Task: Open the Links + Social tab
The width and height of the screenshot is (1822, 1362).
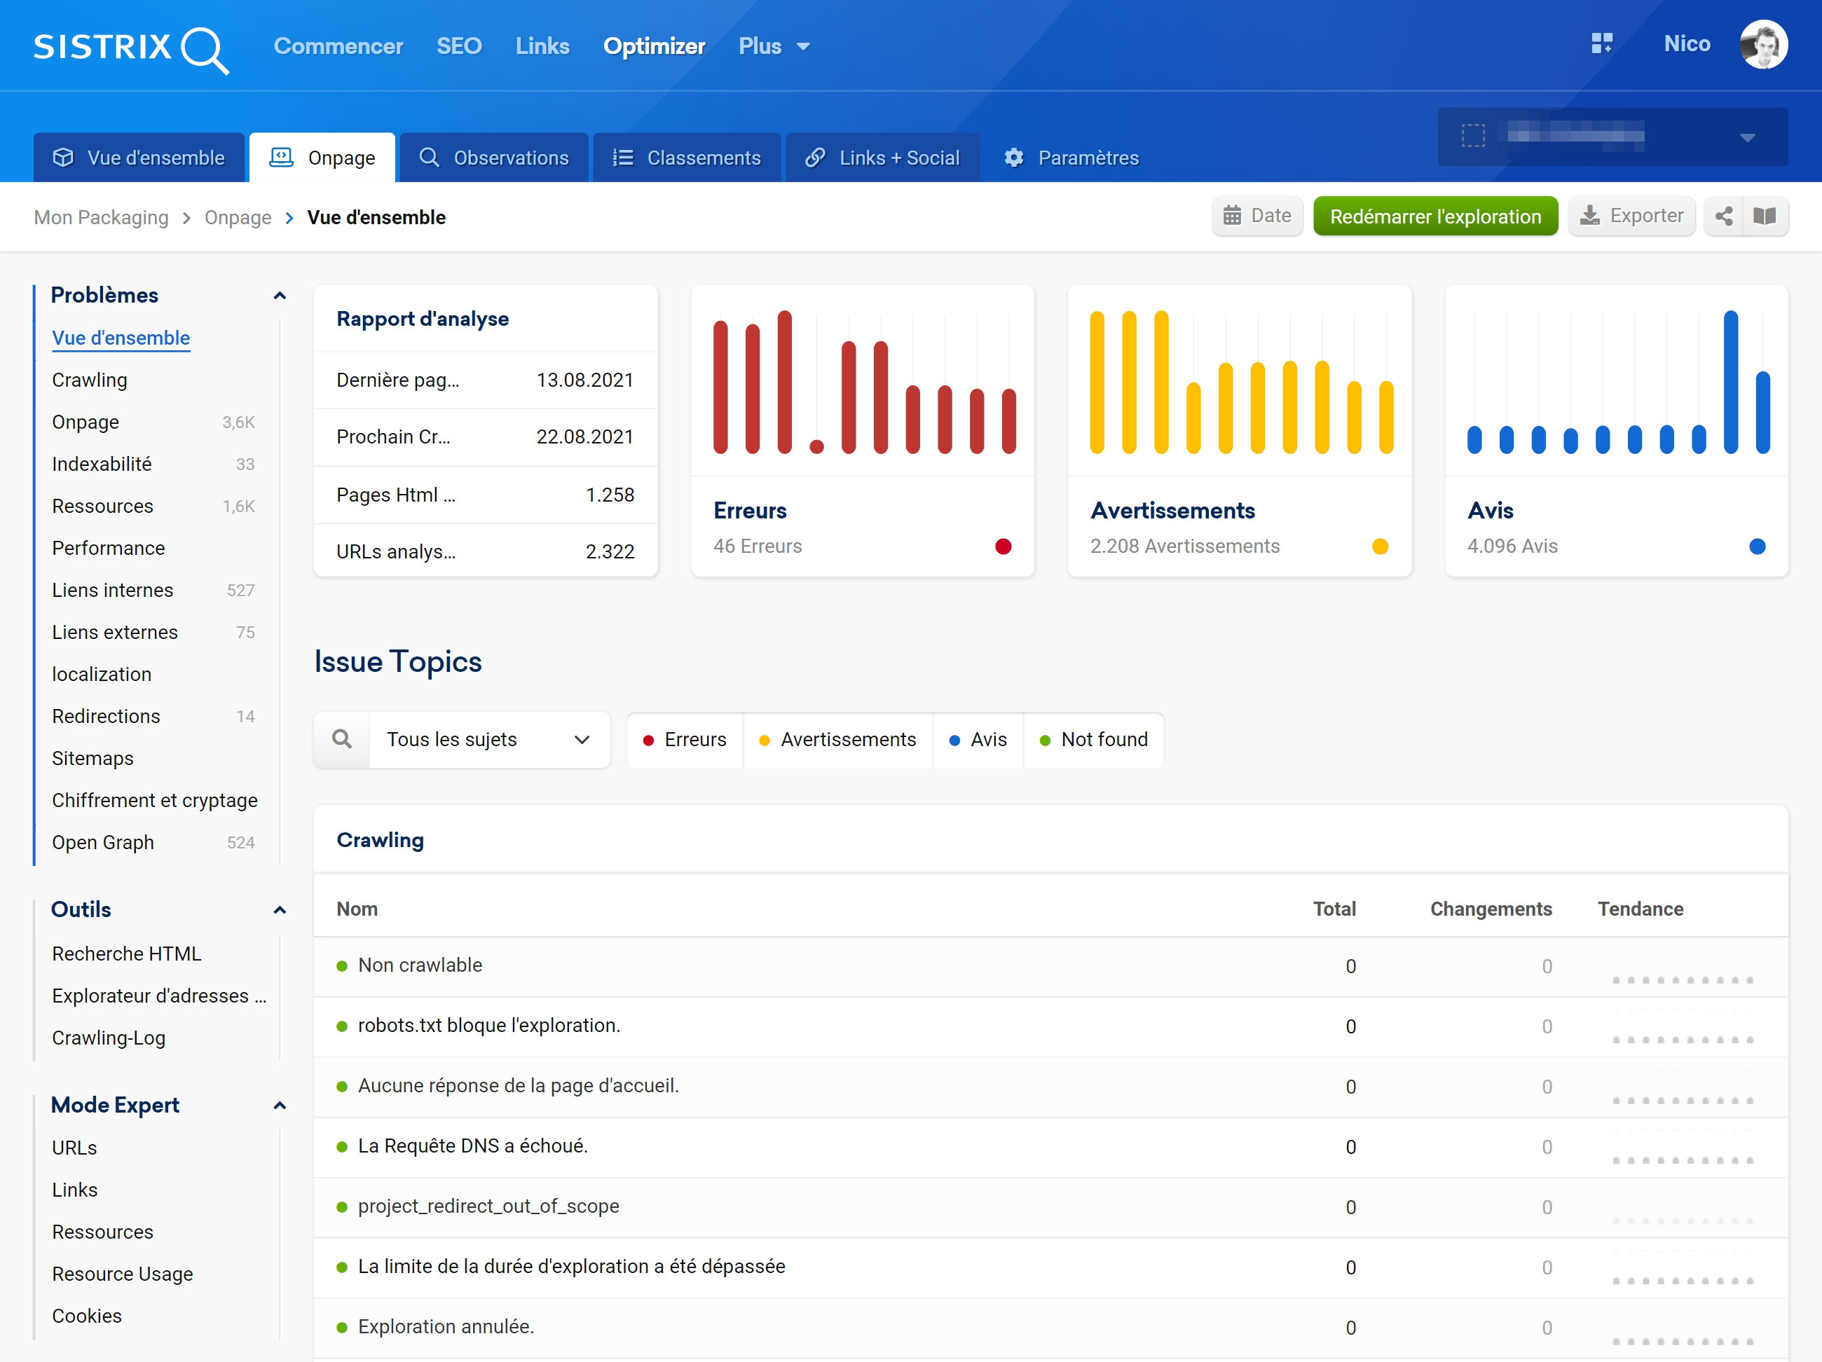Action: click(882, 157)
